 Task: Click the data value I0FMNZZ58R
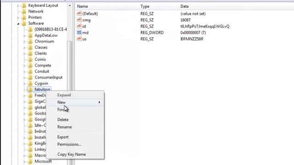(192, 39)
